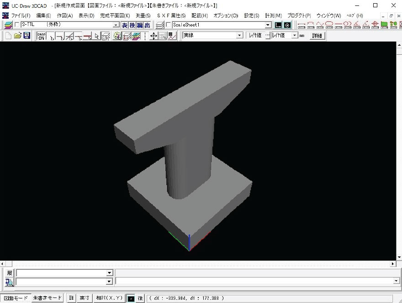The height and width of the screenshot is (303, 402).
Task: Open the オプション(O) menu
Action: coord(226,16)
